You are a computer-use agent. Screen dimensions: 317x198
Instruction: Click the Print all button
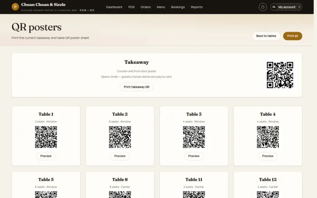click(x=293, y=36)
